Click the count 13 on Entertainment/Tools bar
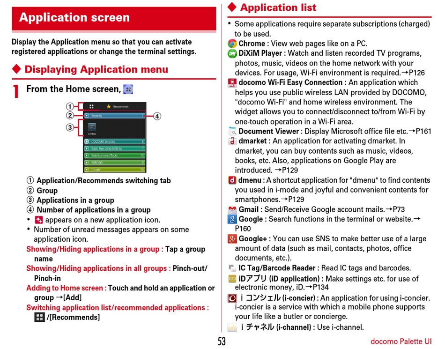Viewport: 445px width, 349px height. [x=142, y=156]
